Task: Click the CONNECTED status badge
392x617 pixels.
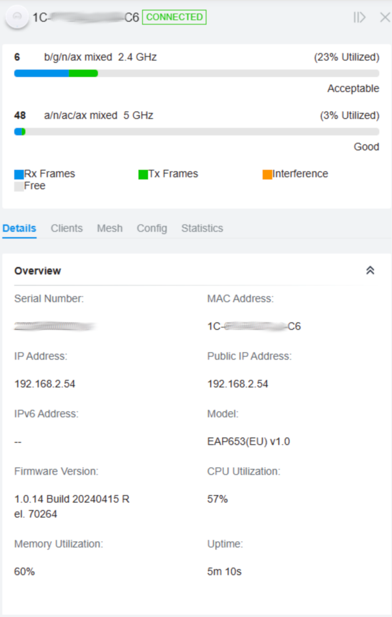Action: tap(174, 17)
